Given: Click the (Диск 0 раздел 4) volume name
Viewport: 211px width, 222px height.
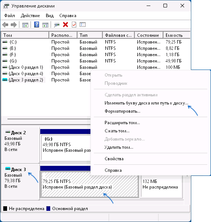Looking at the screenshot, I should coord(26,74).
